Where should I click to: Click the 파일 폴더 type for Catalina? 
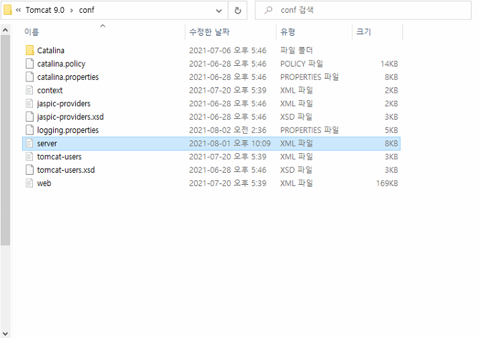(296, 50)
